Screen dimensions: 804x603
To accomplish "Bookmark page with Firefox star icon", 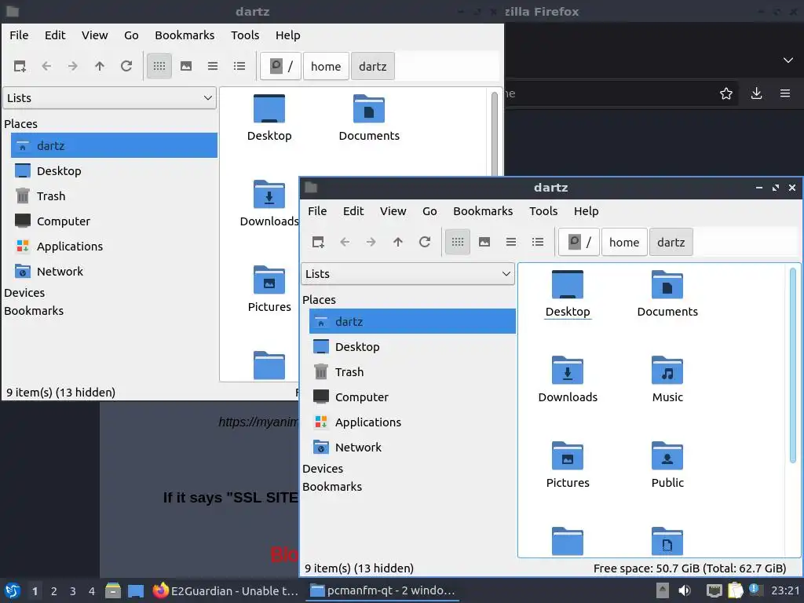I will (x=726, y=93).
